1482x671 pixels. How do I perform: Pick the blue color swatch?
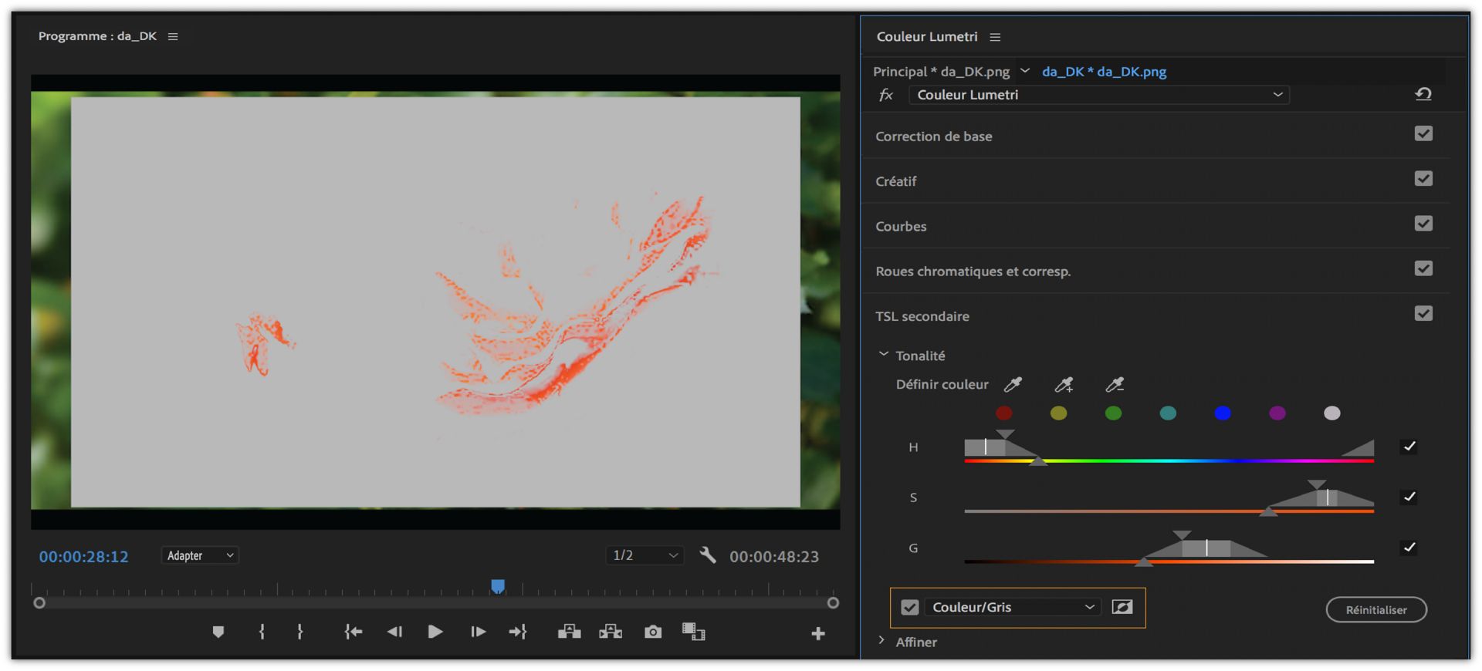[x=1223, y=413]
